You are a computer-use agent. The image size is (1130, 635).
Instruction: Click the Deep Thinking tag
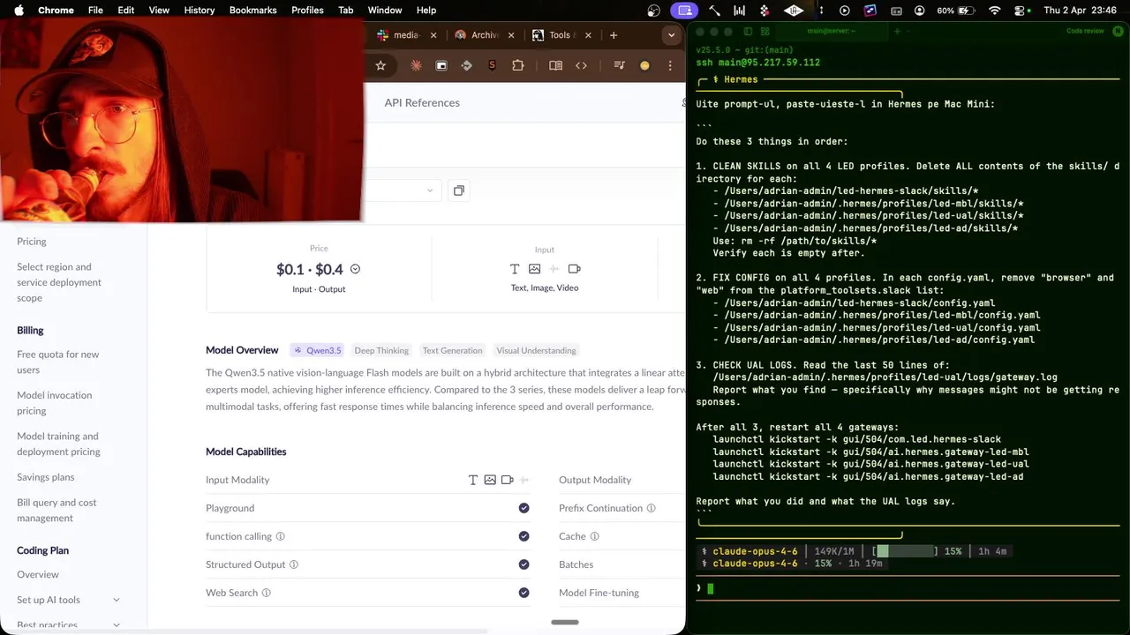[x=381, y=350]
